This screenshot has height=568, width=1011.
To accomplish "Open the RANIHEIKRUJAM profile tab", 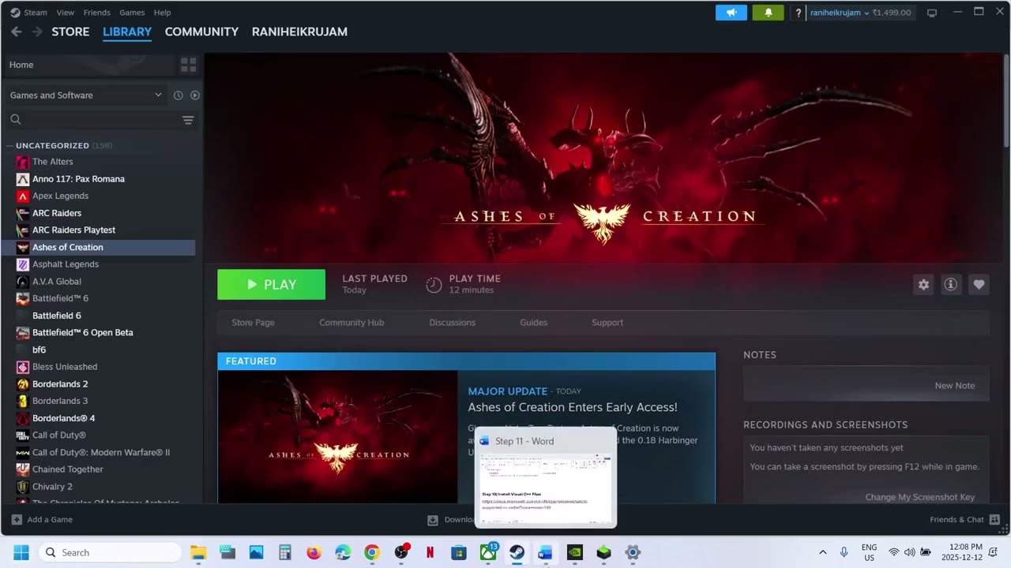I will point(299,32).
